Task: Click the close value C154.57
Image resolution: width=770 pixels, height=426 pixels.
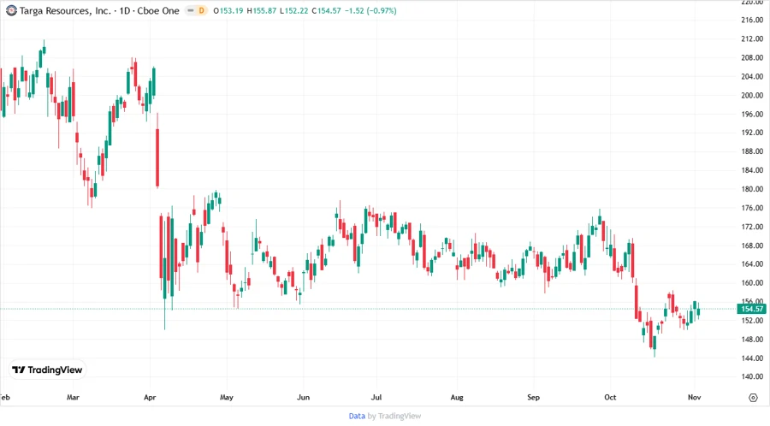Action: (x=326, y=11)
